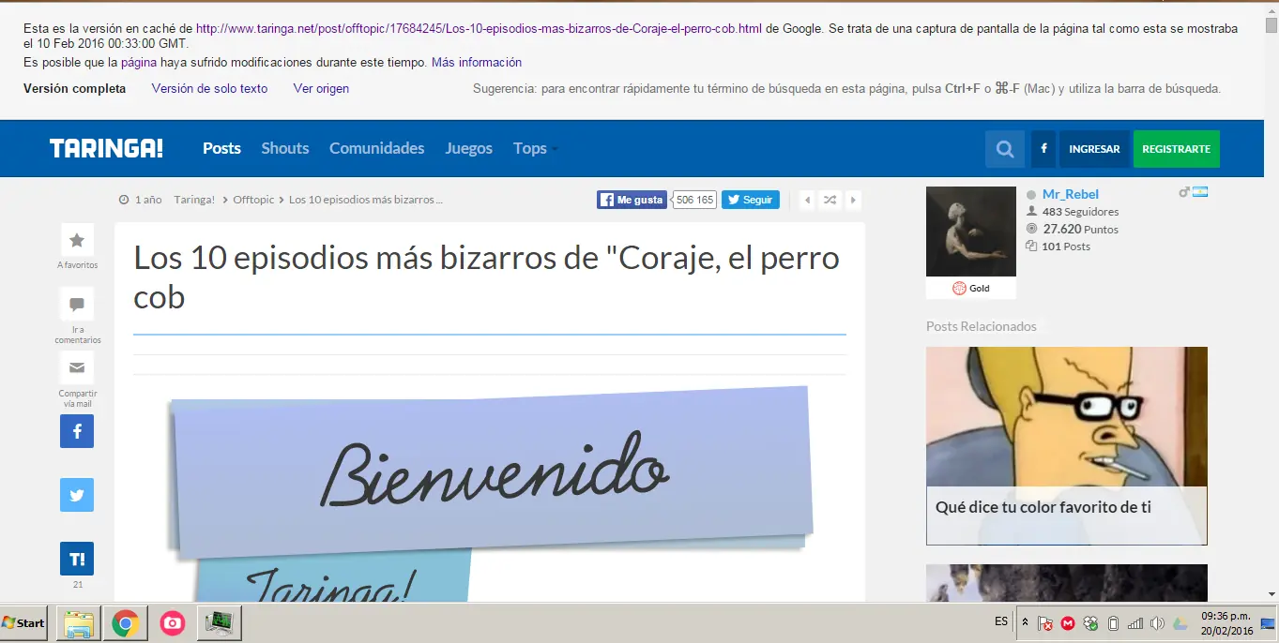Click the MEGA tray icon
Viewport: 1279px width, 643px height.
click(1068, 622)
